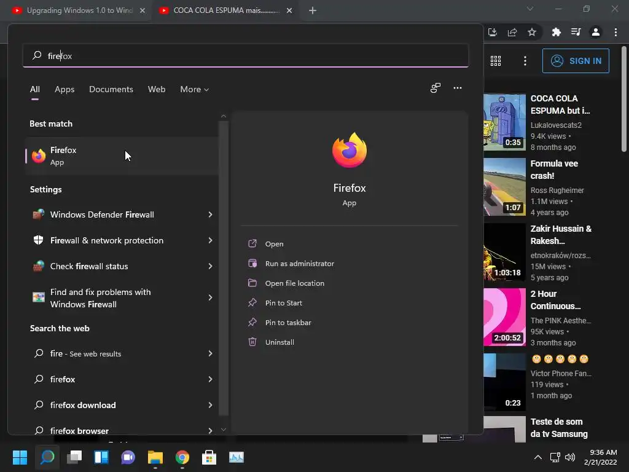
Task: Select 'fire - See web results' suggestion
Action: point(122,353)
